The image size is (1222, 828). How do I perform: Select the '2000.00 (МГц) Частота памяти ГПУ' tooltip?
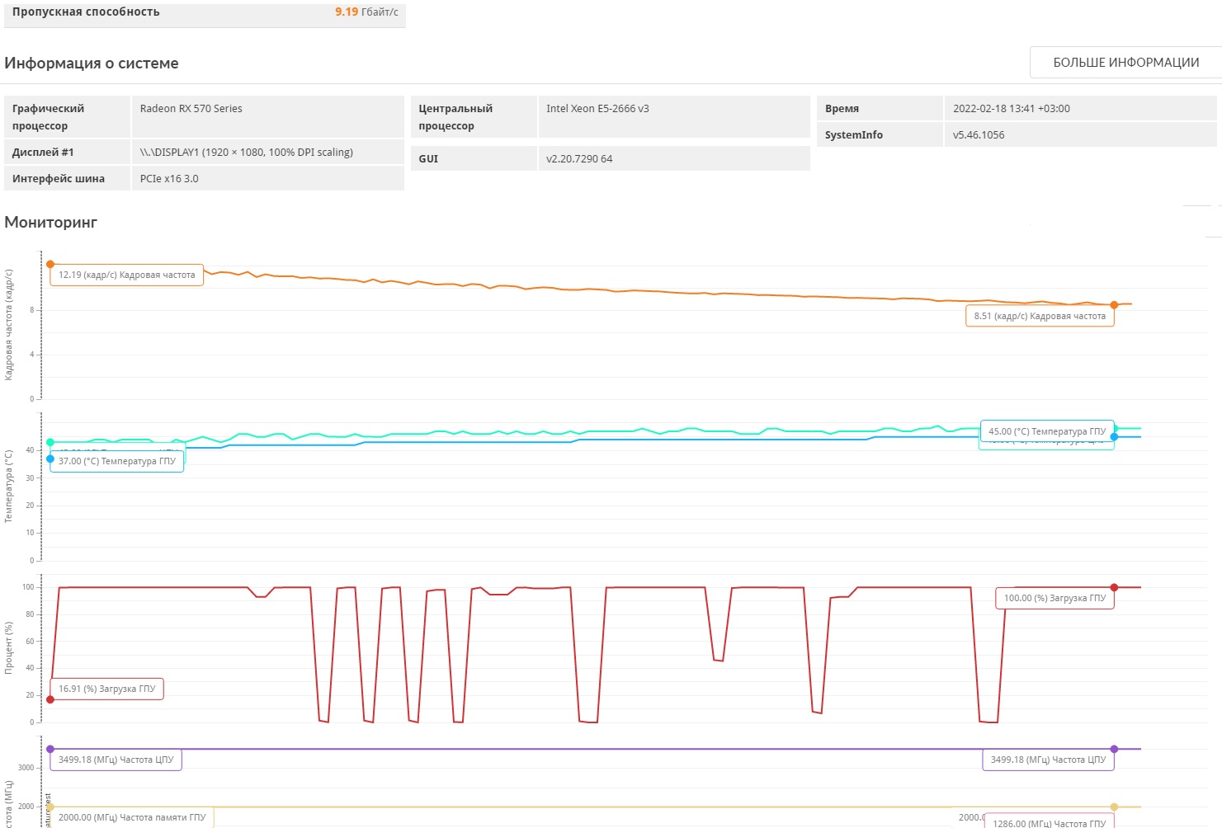coord(132,817)
